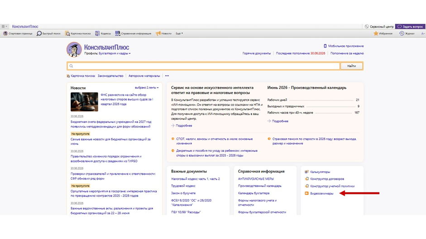This screenshot has height=239, width=426.
Task: Open Карточка поиска toolbar icon
Action: coord(67,33)
